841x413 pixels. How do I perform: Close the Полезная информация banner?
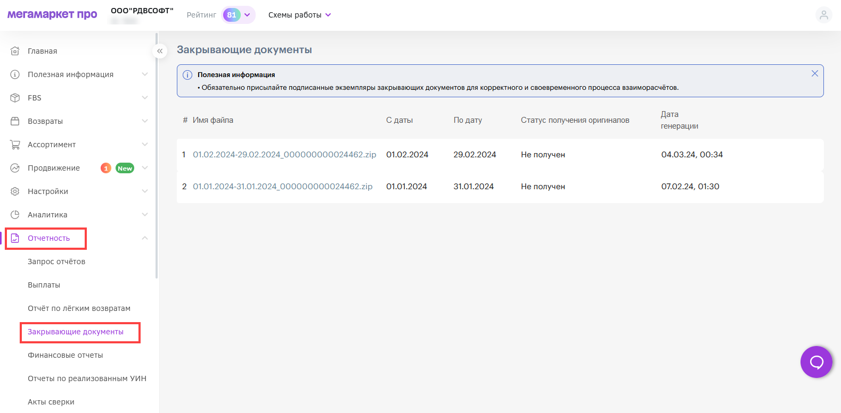point(814,73)
